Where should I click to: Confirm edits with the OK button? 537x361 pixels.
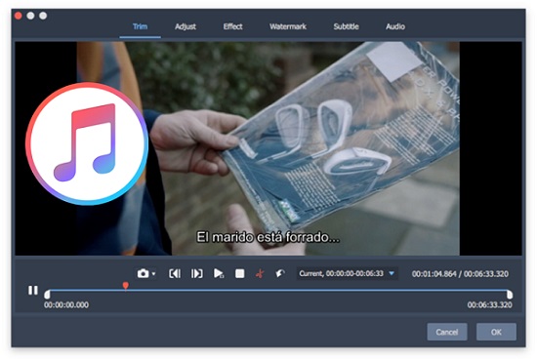[x=496, y=332]
